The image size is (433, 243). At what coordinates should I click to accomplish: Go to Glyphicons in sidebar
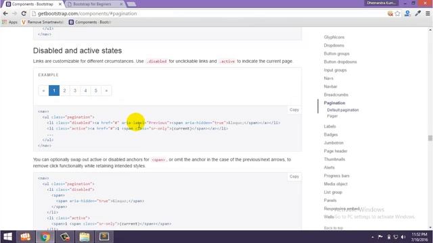point(334,37)
